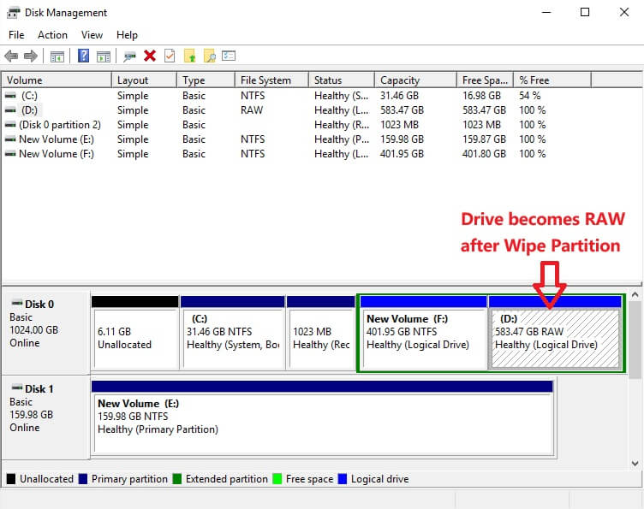The image size is (644, 509).
Task: Click the disk pane vertical scrollbar thumb
Action: pos(635,340)
